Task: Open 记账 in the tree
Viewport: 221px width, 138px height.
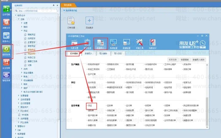Action: pos(29,65)
